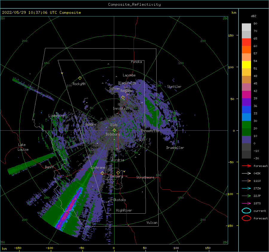The width and height of the screenshot is (269, 252).
Task: Click the yellow diamond marker near RockyMH
Action: (x=80, y=78)
